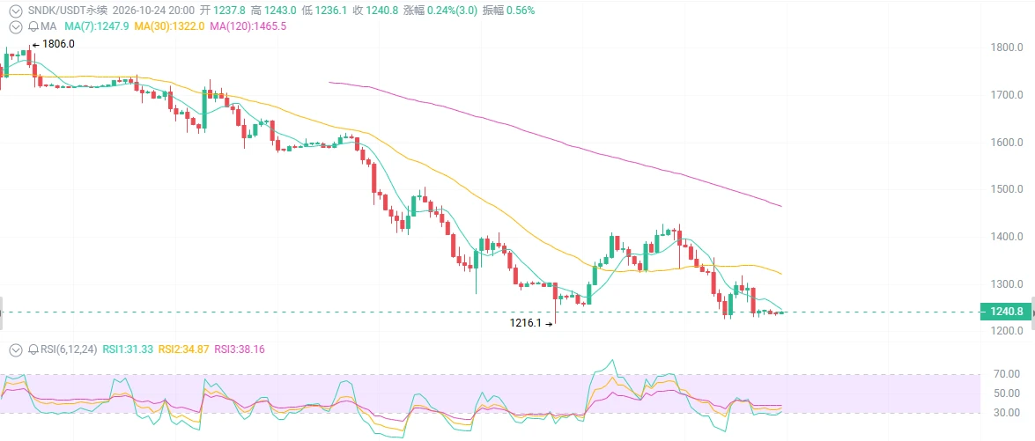Select the RSI1:31.33 legend value
1035x441 pixels.
coord(128,349)
